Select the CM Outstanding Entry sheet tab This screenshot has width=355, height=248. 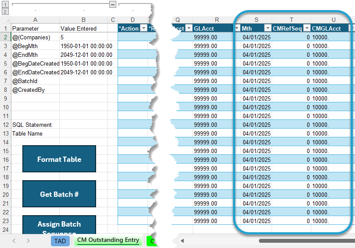pyautogui.click(x=108, y=240)
